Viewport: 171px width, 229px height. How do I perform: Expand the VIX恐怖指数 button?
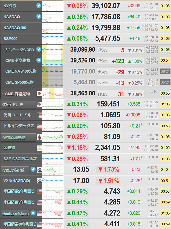(x=15, y=170)
